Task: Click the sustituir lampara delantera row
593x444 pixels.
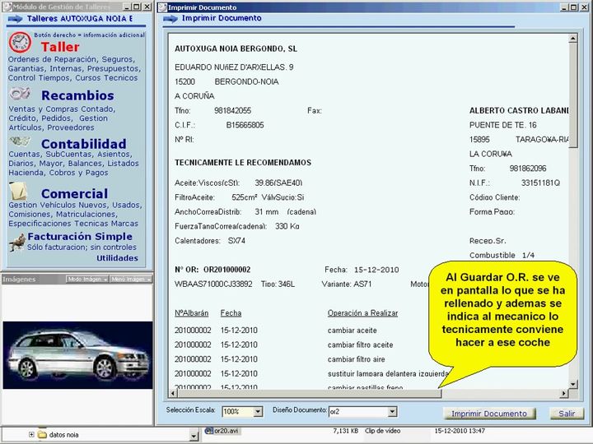Action: point(388,374)
